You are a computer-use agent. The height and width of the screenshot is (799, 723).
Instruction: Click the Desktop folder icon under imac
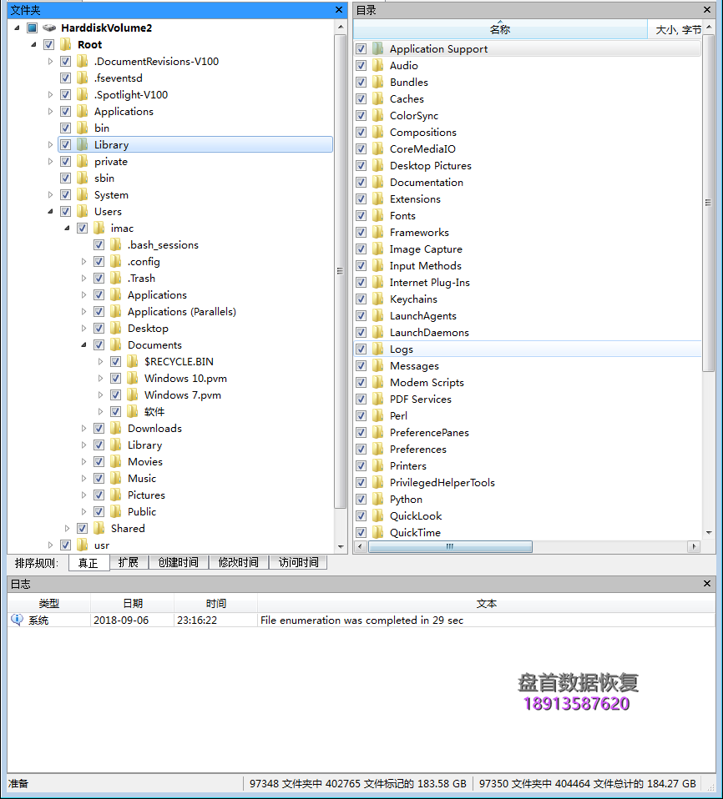pyautogui.click(x=116, y=328)
